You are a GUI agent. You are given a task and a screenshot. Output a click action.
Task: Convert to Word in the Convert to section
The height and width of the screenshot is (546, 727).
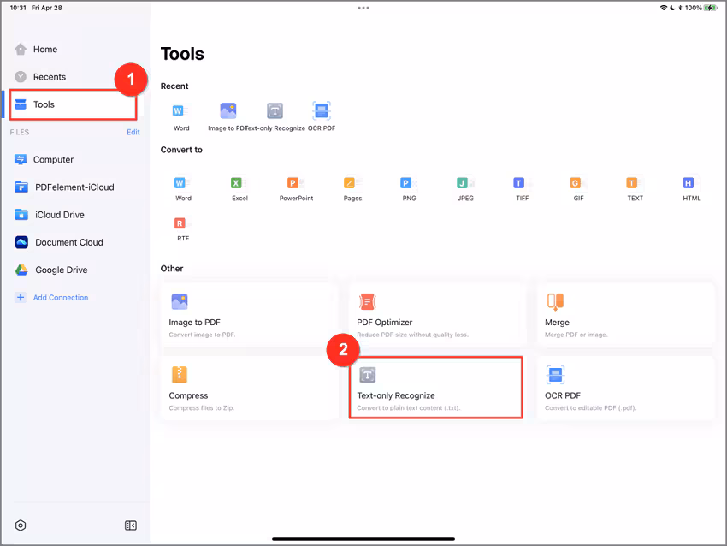(183, 188)
